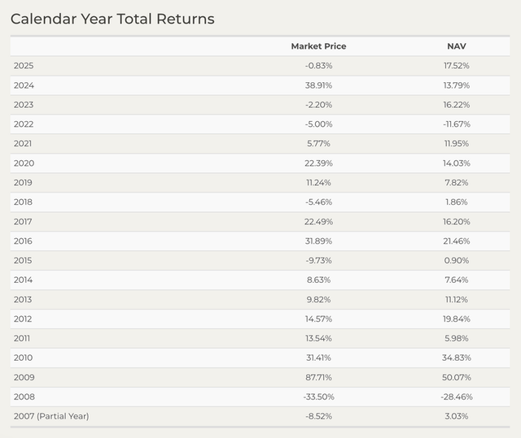Select the 2022 year row label
521x438 pixels.
(x=24, y=124)
